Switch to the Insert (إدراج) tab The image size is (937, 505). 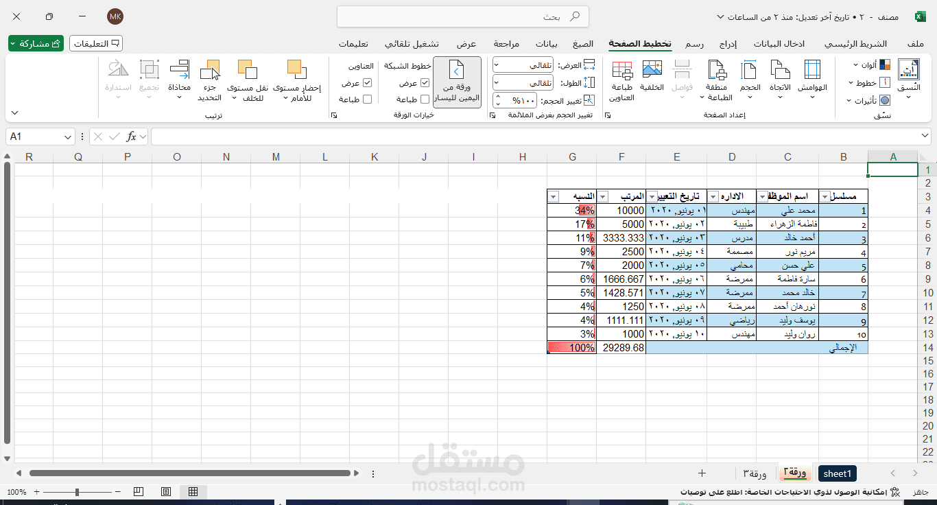728,44
